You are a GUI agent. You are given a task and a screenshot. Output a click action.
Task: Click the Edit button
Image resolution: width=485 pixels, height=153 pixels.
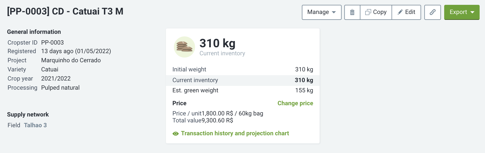(406, 12)
